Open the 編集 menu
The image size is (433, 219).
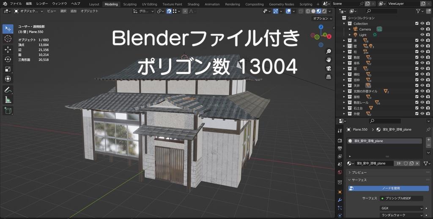(x=29, y=4)
